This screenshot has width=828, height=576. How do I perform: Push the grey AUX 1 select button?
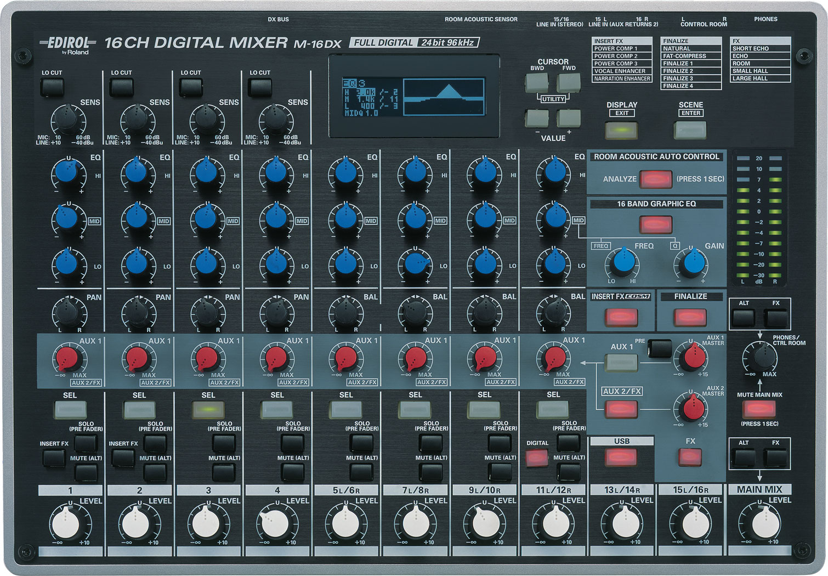point(621,362)
